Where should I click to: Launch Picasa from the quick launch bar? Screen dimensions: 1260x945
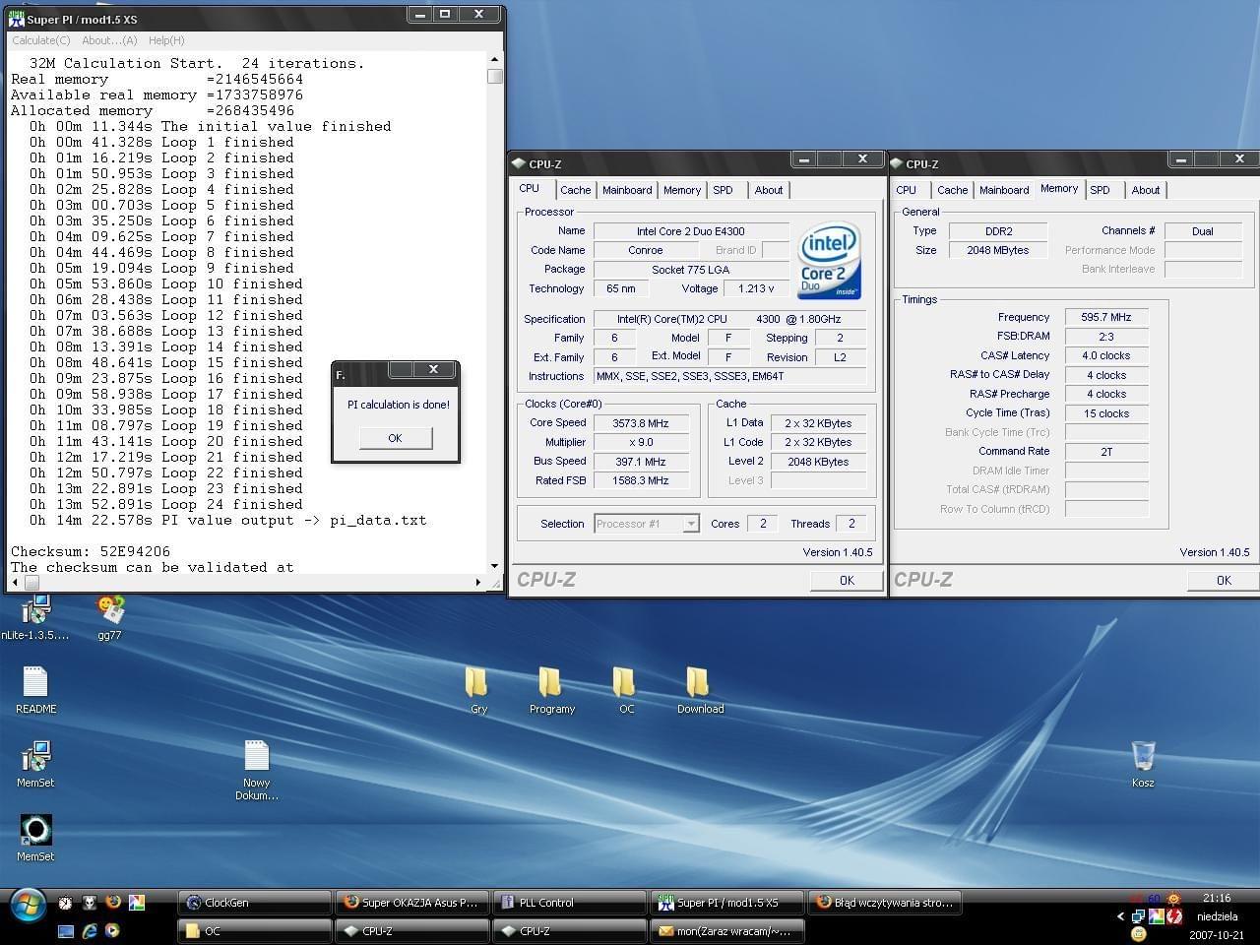[x=137, y=902]
